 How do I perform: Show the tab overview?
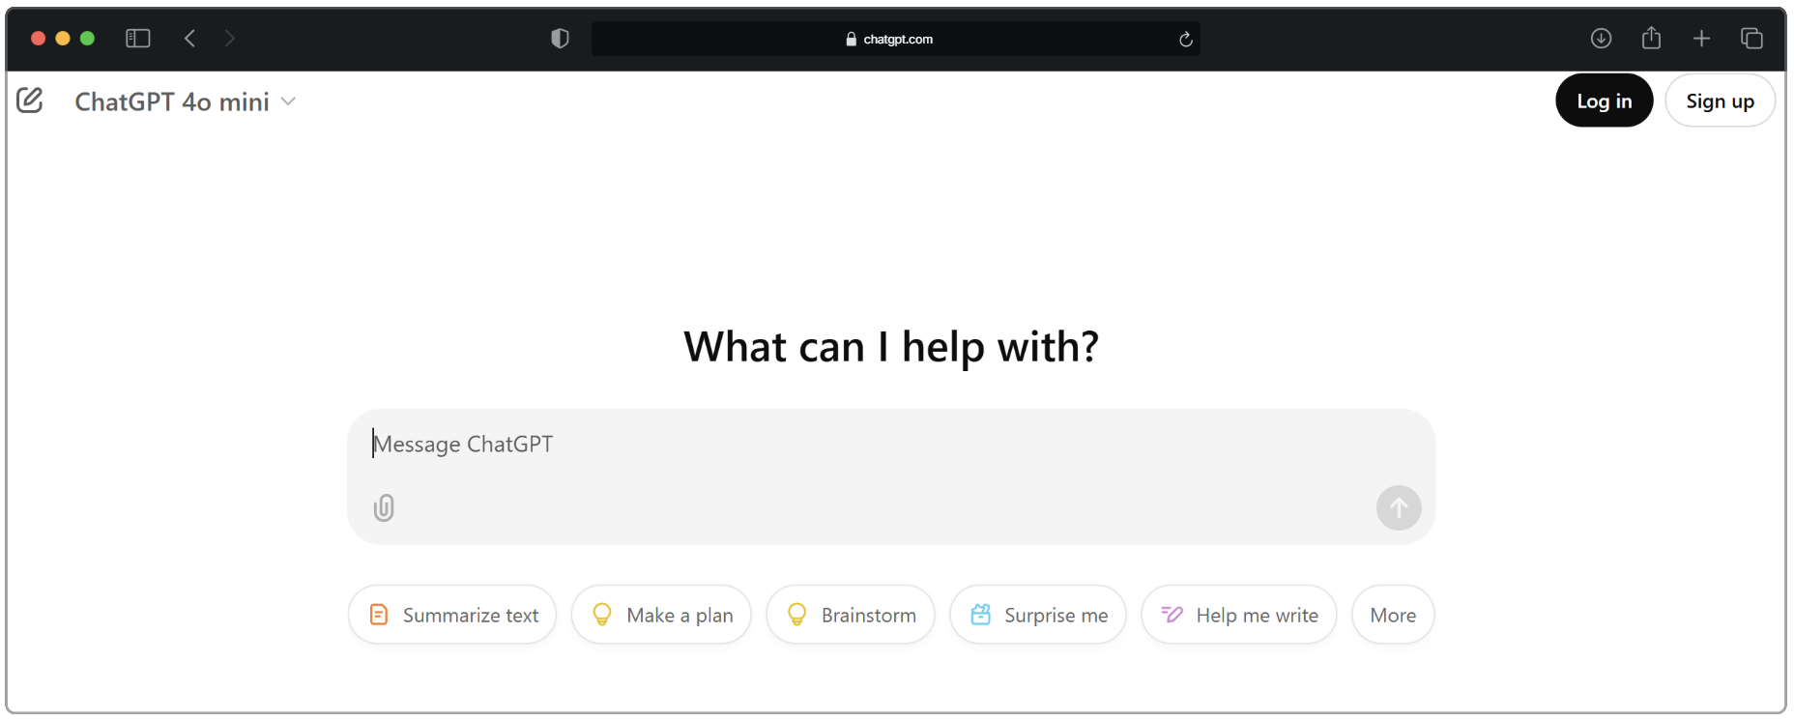tap(1751, 39)
